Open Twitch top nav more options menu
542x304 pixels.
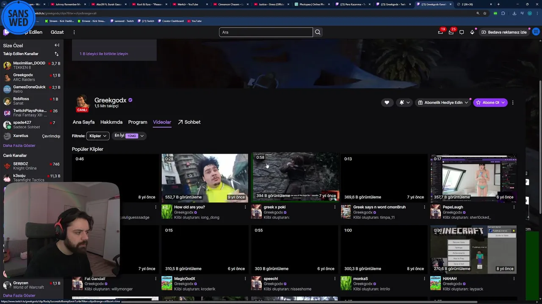74,32
